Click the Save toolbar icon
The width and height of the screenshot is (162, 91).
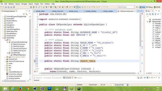click(6, 7)
